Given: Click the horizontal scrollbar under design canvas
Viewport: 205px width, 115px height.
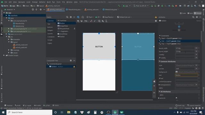Looking at the screenshot, I should 114,100.
